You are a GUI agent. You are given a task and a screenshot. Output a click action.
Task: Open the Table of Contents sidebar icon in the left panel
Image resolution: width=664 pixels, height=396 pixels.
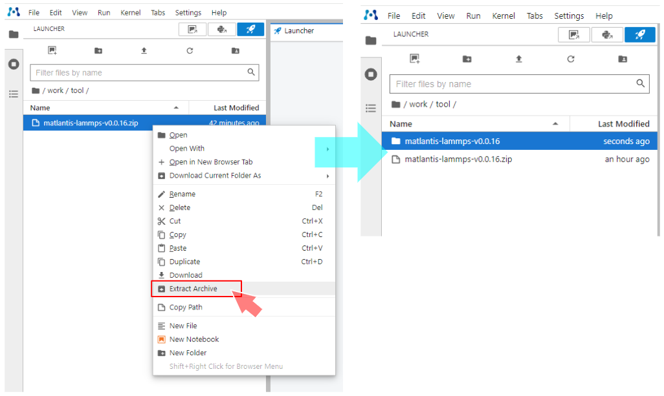click(13, 94)
